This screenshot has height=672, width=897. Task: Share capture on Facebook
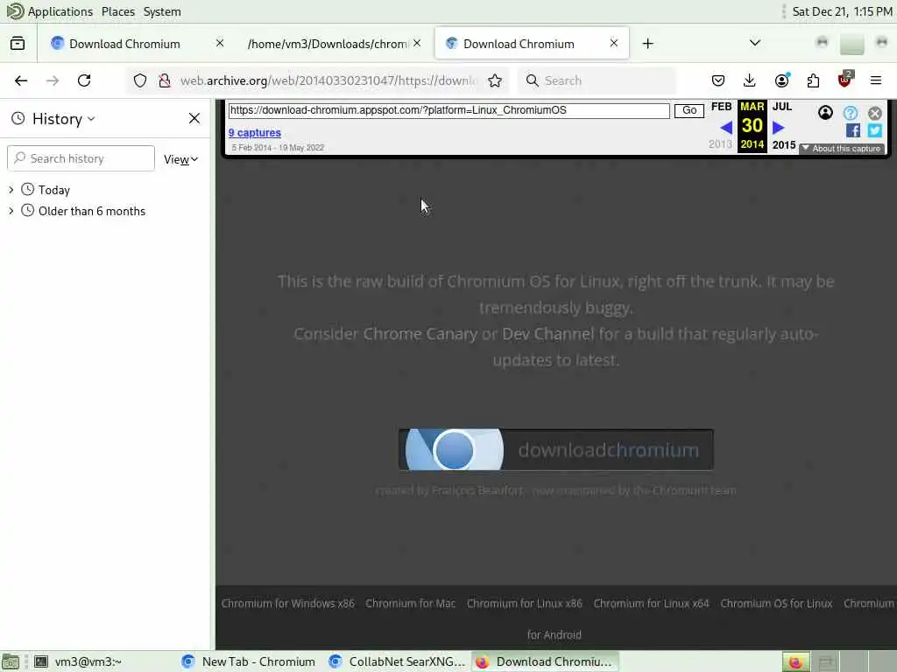(x=853, y=130)
